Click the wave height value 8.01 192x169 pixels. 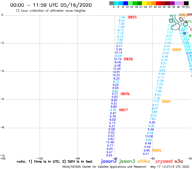pos(155,105)
